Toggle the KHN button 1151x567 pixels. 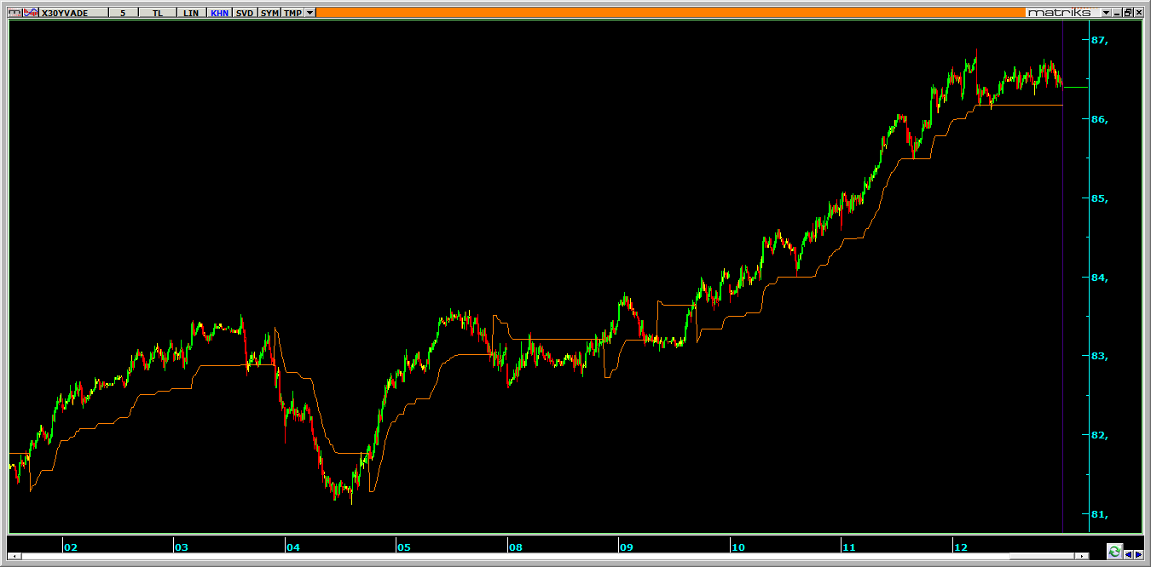click(219, 13)
